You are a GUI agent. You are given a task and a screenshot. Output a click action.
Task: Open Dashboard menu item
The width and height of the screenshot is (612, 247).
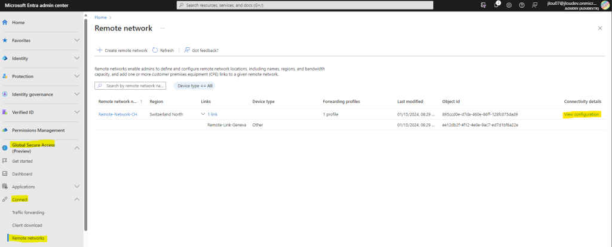tap(22, 174)
